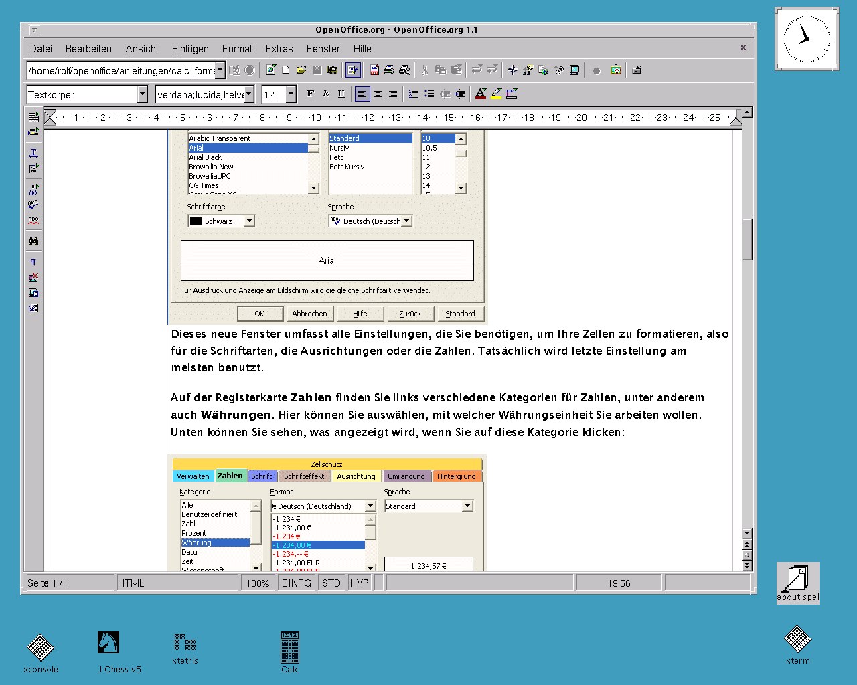Open a file with the folder icon

pyautogui.click(x=301, y=70)
